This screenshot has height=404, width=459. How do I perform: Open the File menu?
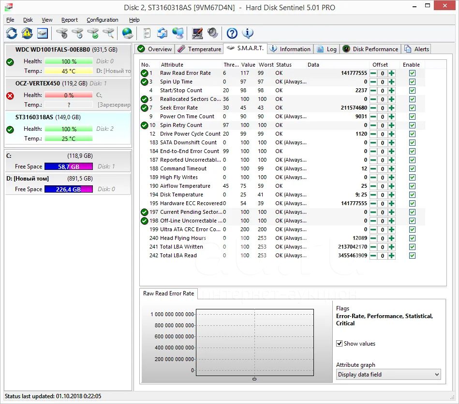coord(10,20)
